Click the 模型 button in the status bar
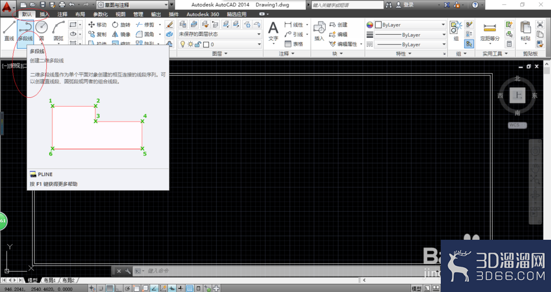 pyautogui.click(x=417, y=289)
